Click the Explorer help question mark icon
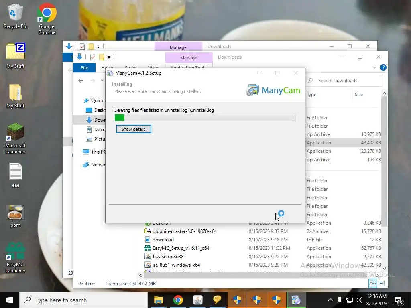This screenshot has width=411, height=308. (x=383, y=67)
